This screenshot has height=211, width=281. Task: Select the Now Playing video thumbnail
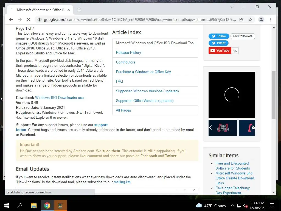pyautogui.click(x=223, y=128)
